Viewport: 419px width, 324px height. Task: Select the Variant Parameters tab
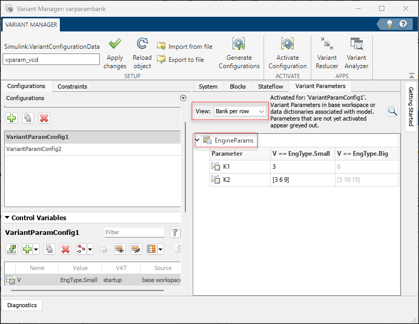[320, 86]
